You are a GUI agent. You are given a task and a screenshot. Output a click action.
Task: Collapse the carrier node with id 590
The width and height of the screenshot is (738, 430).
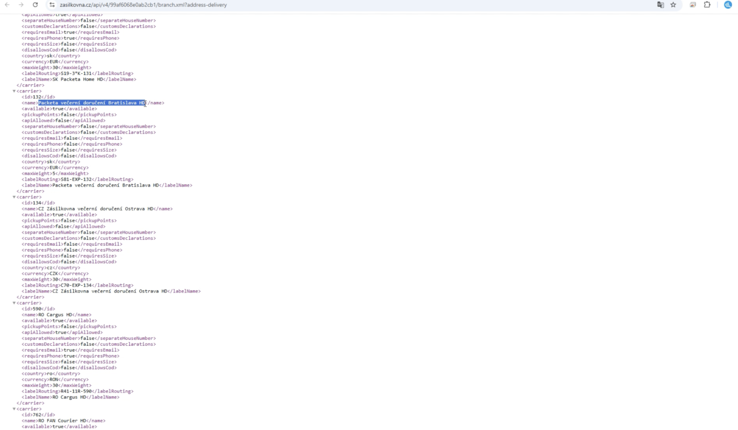point(14,303)
